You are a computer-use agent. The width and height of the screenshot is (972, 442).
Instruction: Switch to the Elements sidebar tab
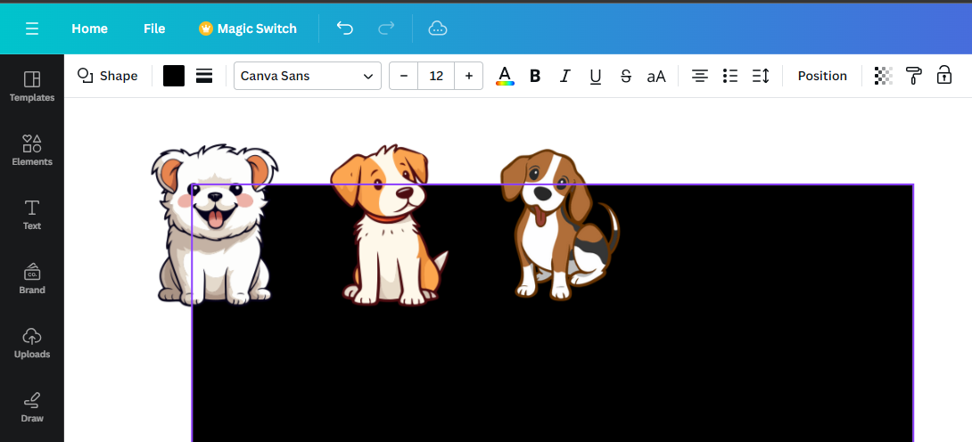coord(32,151)
